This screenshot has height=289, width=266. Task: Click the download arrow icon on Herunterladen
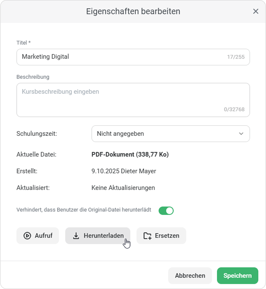pos(76,236)
